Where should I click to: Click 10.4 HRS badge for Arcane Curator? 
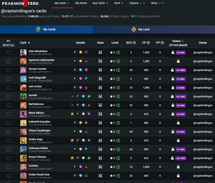point(181,70)
